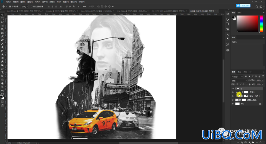The width and height of the screenshot is (266, 144).
Task: Open the Opacity value dropdown arrow
Action: tap(262, 81)
